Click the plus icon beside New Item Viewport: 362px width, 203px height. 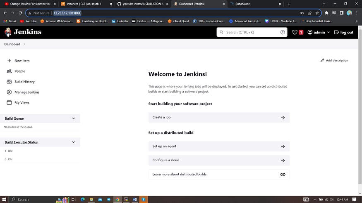tap(9, 61)
